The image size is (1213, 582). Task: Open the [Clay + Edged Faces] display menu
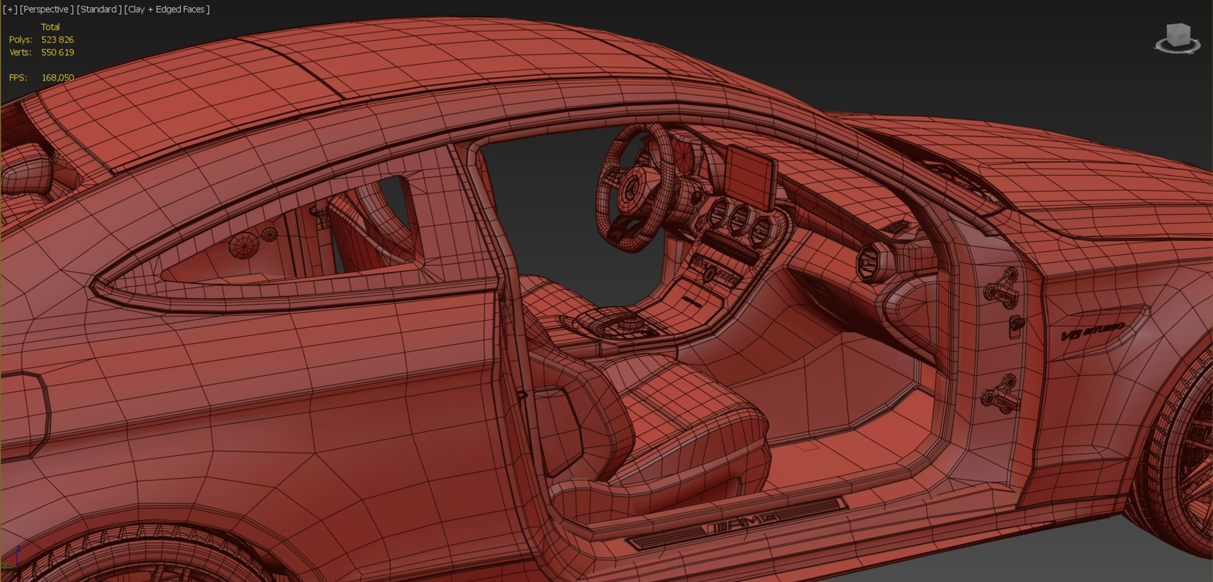[167, 9]
